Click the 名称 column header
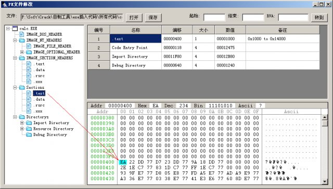 (136, 30)
